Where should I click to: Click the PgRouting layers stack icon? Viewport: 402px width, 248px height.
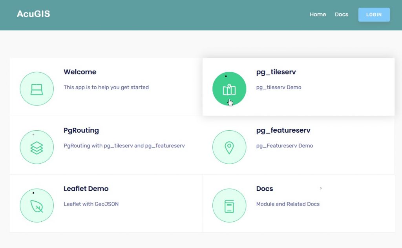point(37,148)
